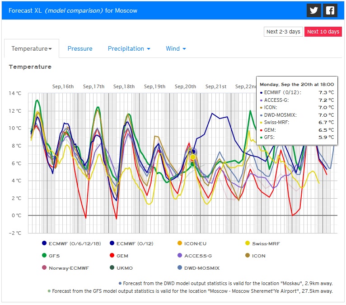Click the Temperature chart heading

tap(30, 67)
